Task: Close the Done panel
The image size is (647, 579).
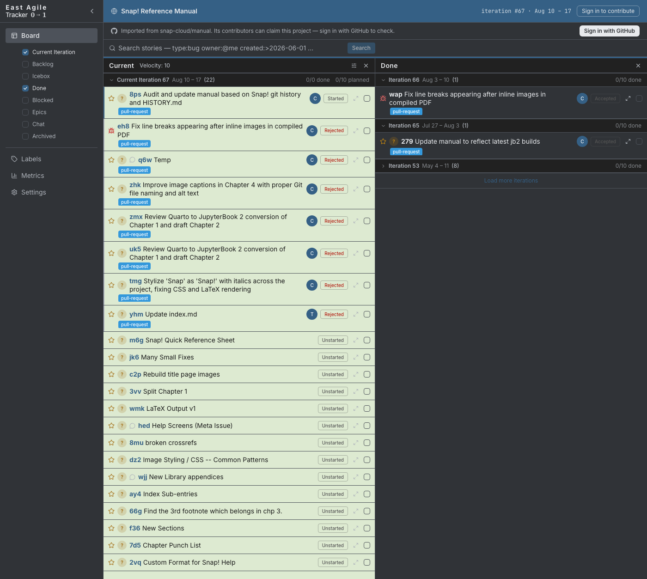Action: (x=638, y=66)
